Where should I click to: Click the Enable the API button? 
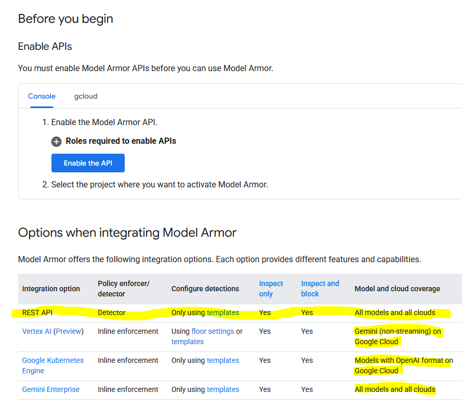point(88,163)
